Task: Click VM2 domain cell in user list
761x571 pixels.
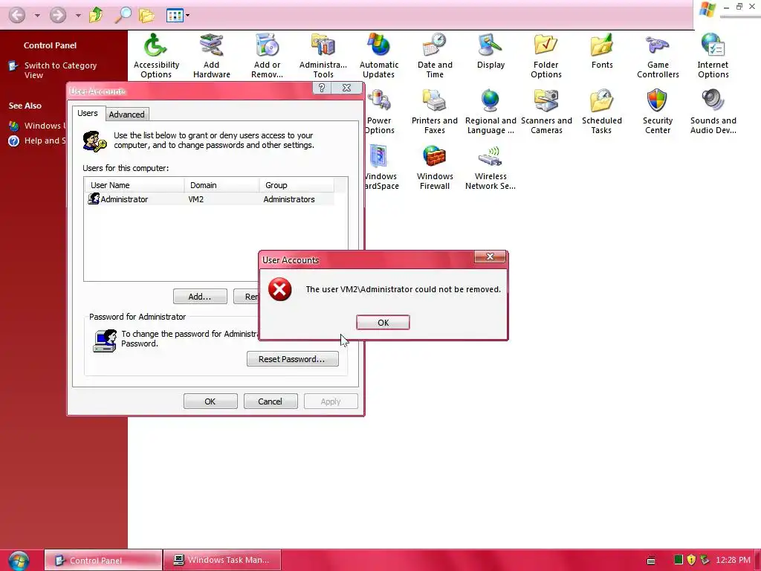Action: [196, 199]
